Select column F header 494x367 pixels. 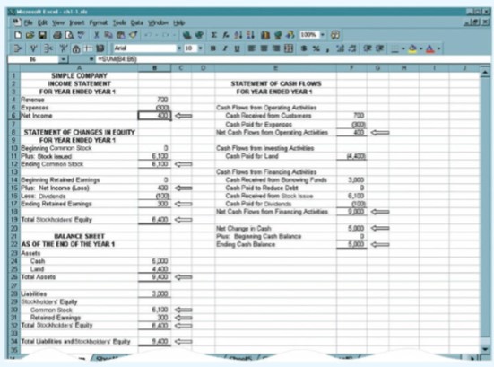pyautogui.click(x=351, y=68)
